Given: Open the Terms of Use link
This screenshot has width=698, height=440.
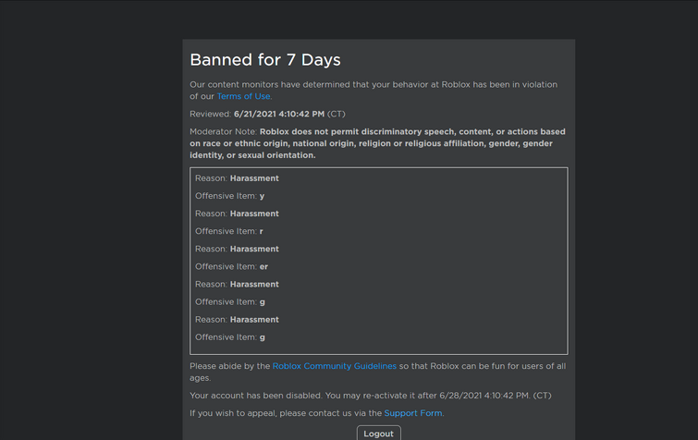Looking at the screenshot, I should 244,96.
